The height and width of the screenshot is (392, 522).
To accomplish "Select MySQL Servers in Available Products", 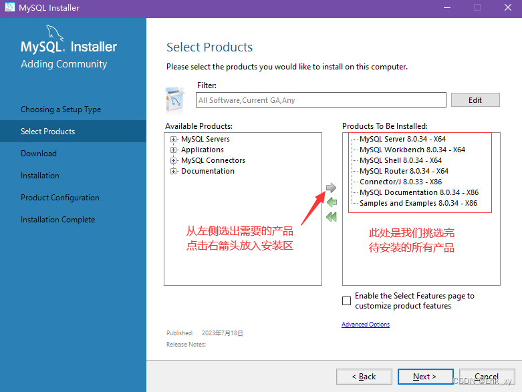I will coord(205,139).
